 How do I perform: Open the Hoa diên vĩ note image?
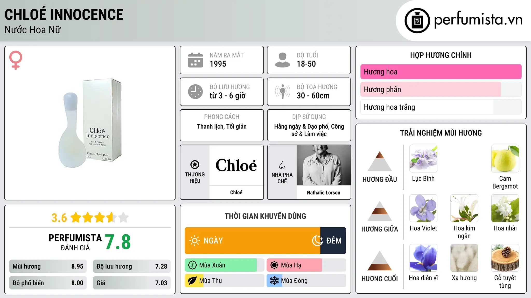(423, 258)
